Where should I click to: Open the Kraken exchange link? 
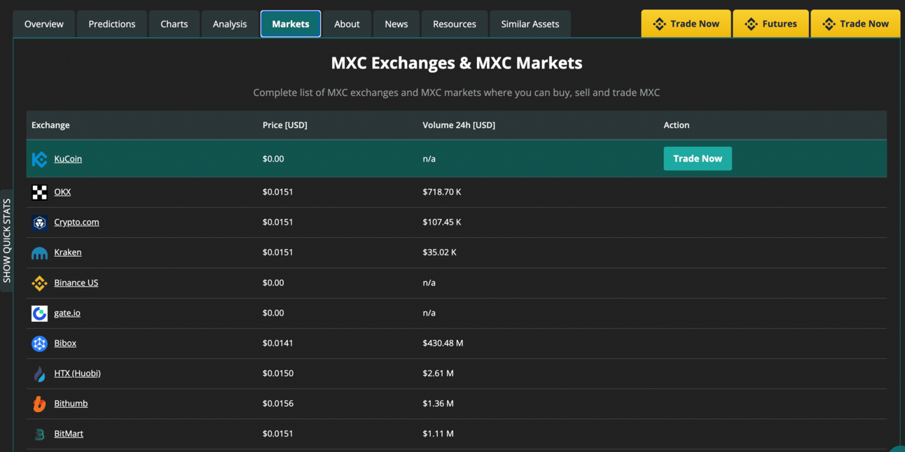[x=68, y=253]
